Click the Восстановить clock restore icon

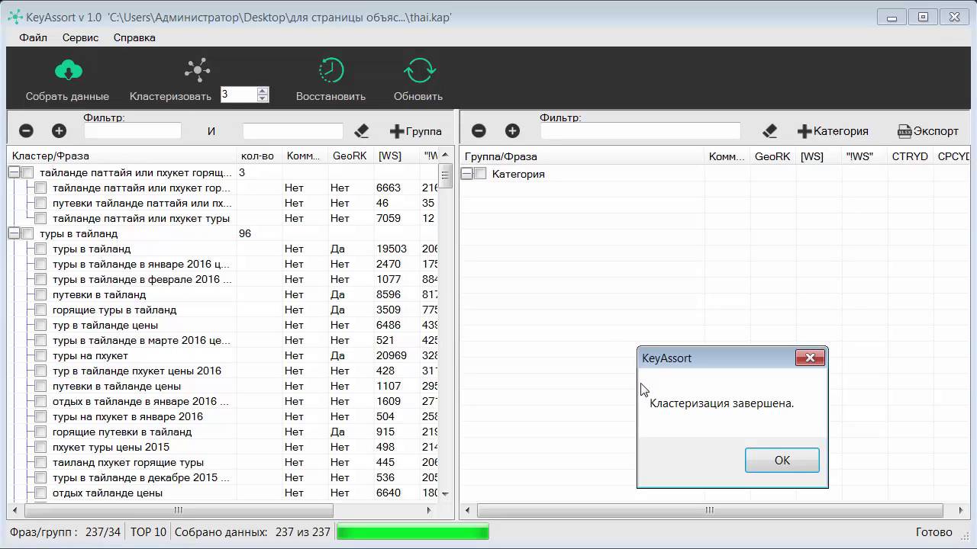pyautogui.click(x=331, y=71)
